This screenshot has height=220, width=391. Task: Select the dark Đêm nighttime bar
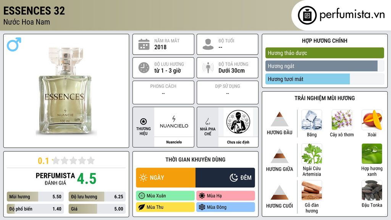coord(225,178)
